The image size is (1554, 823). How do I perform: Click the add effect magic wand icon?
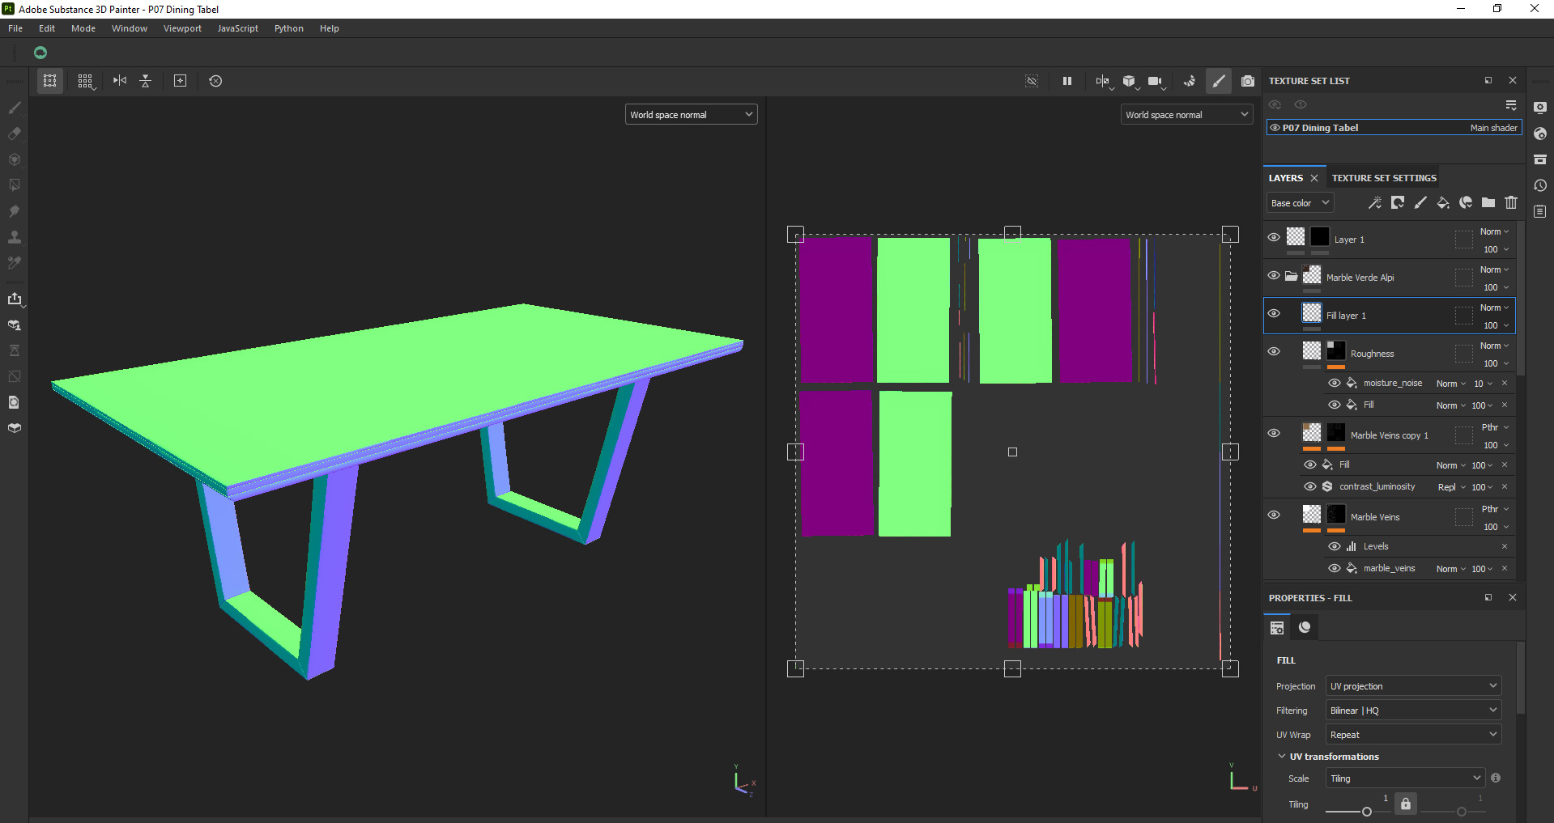click(1375, 203)
